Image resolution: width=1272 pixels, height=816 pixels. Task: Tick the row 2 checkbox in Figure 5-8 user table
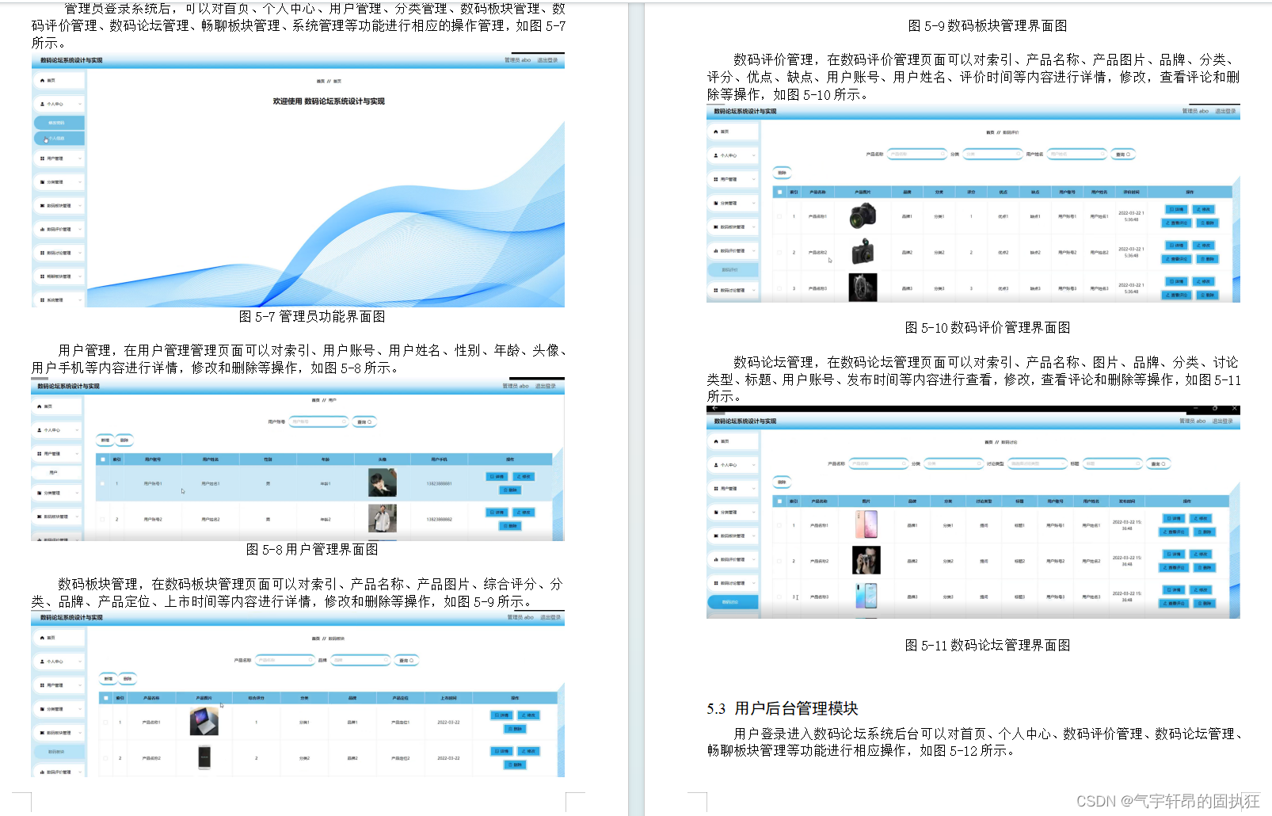103,520
